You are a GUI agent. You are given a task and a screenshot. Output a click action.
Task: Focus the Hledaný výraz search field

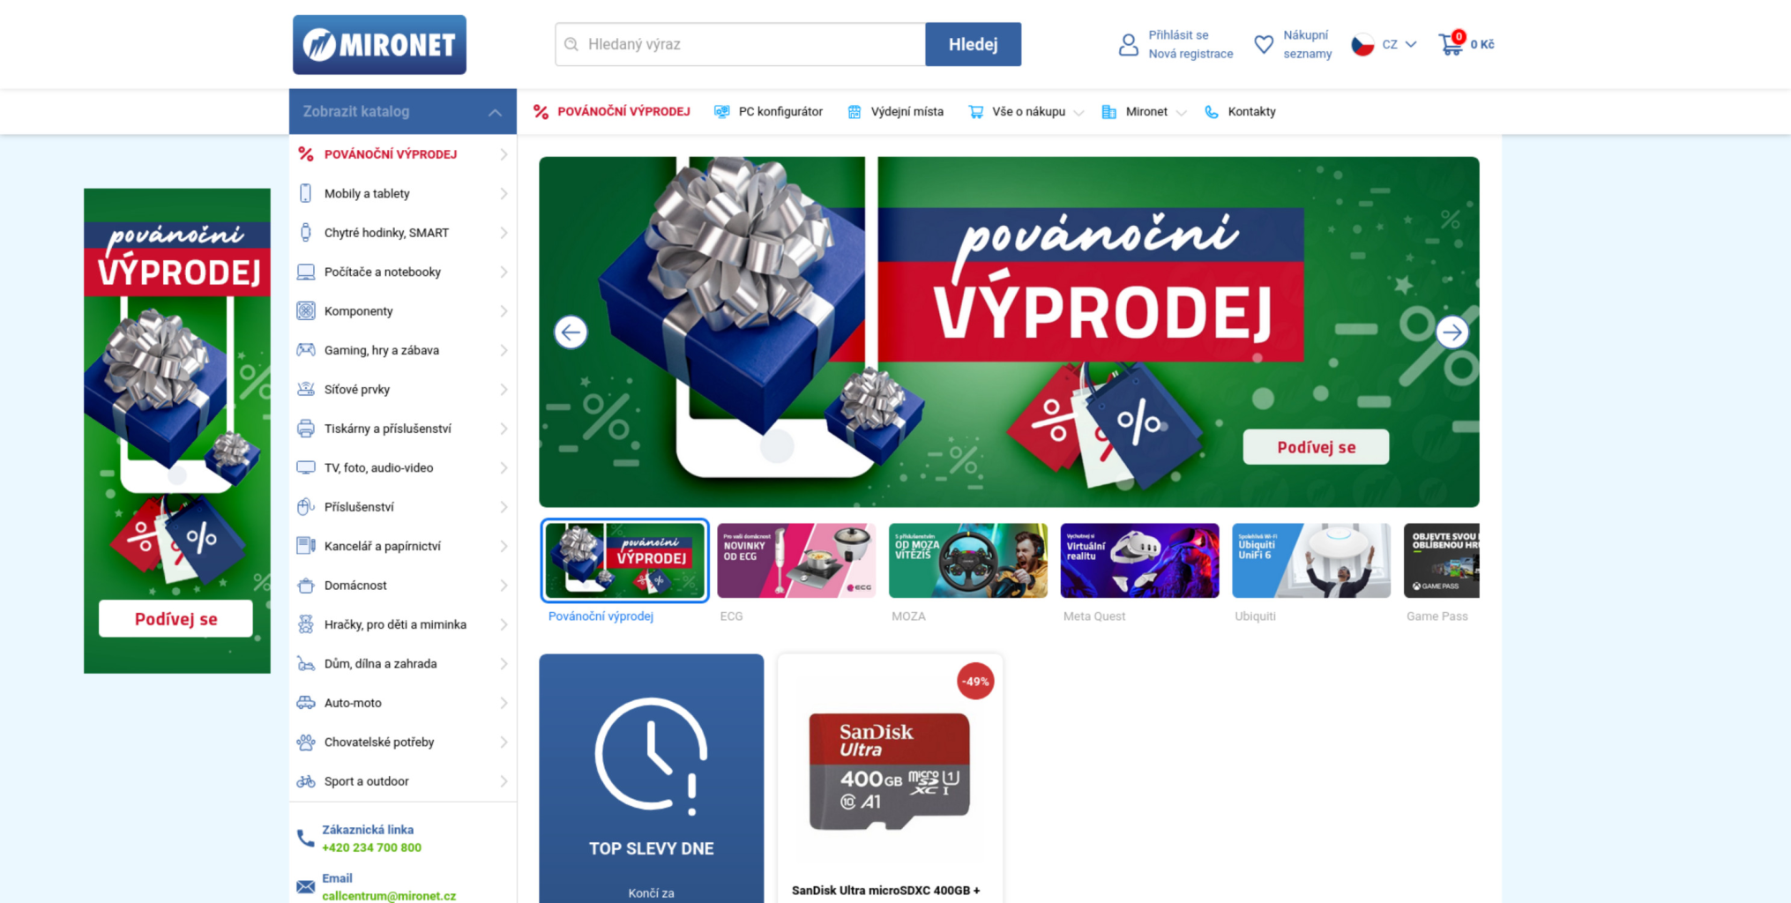click(741, 44)
